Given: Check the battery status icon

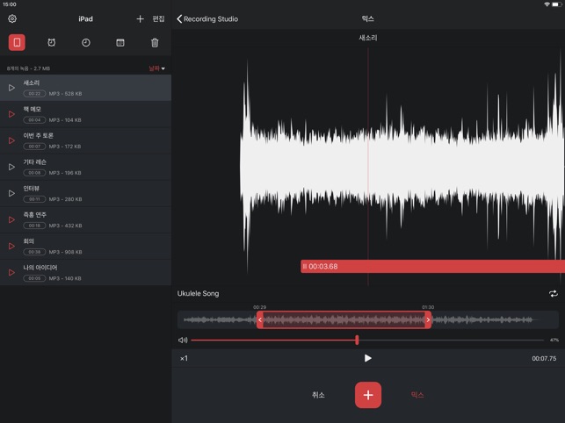Looking at the screenshot, I should tap(557, 4).
